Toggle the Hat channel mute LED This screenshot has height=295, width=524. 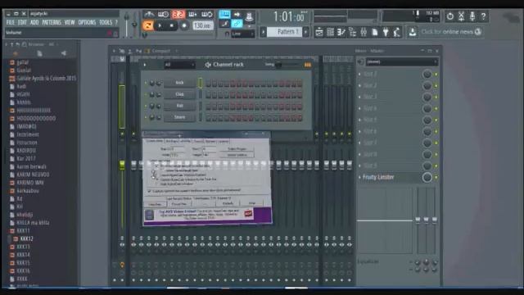click(146, 106)
